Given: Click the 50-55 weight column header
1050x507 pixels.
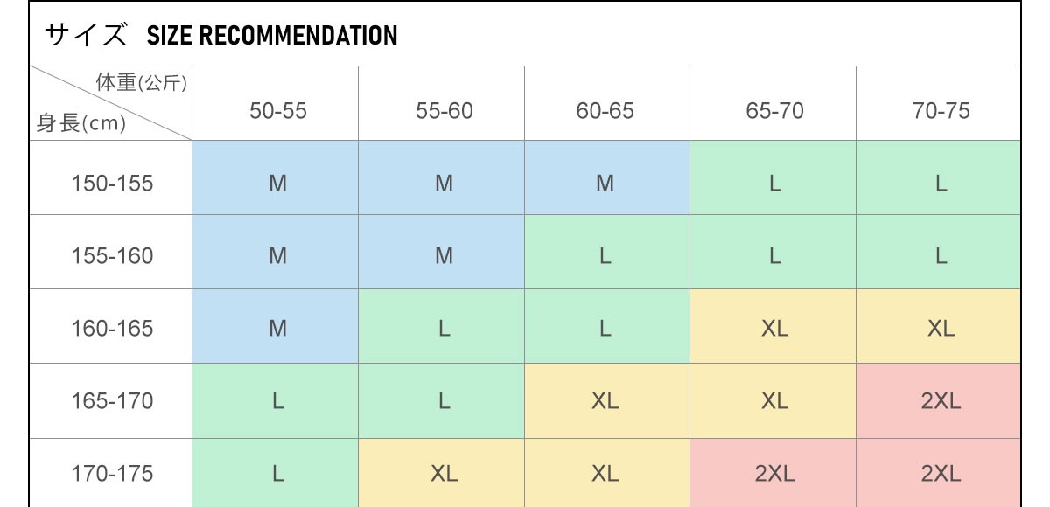Looking at the screenshot, I should click(x=277, y=111).
